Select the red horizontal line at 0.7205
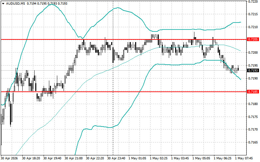This screenshot has height=162, width=260. pyautogui.click(x=124, y=39)
